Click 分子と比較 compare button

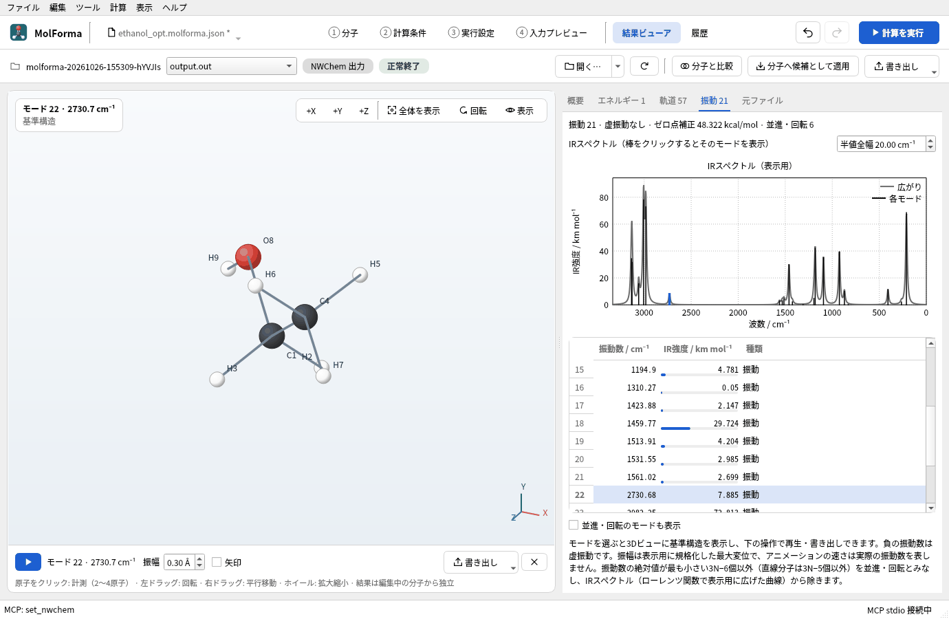707,66
